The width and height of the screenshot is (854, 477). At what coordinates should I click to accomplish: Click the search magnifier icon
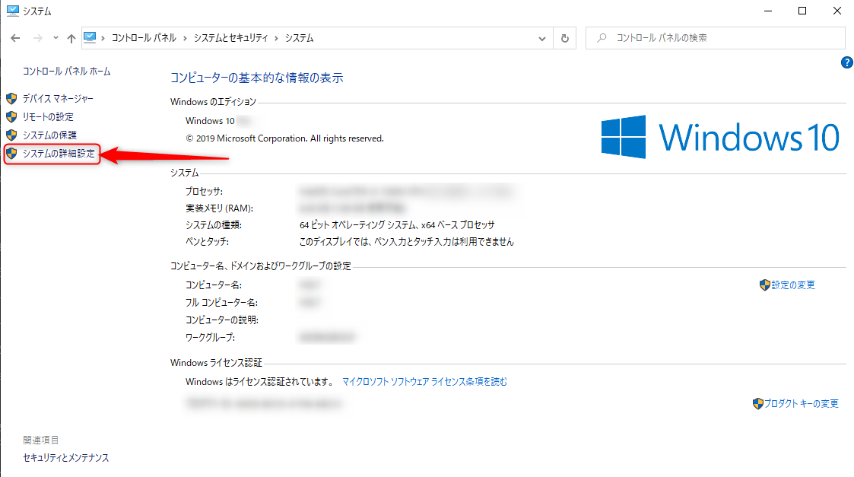coord(602,38)
